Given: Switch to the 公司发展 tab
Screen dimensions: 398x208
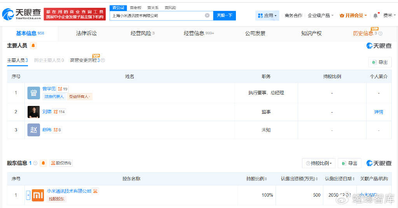Looking at the screenshot, I should [255, 33].
